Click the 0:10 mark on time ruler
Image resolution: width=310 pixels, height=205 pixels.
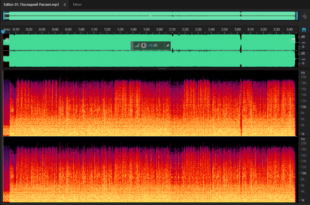(x=16, y=29)
